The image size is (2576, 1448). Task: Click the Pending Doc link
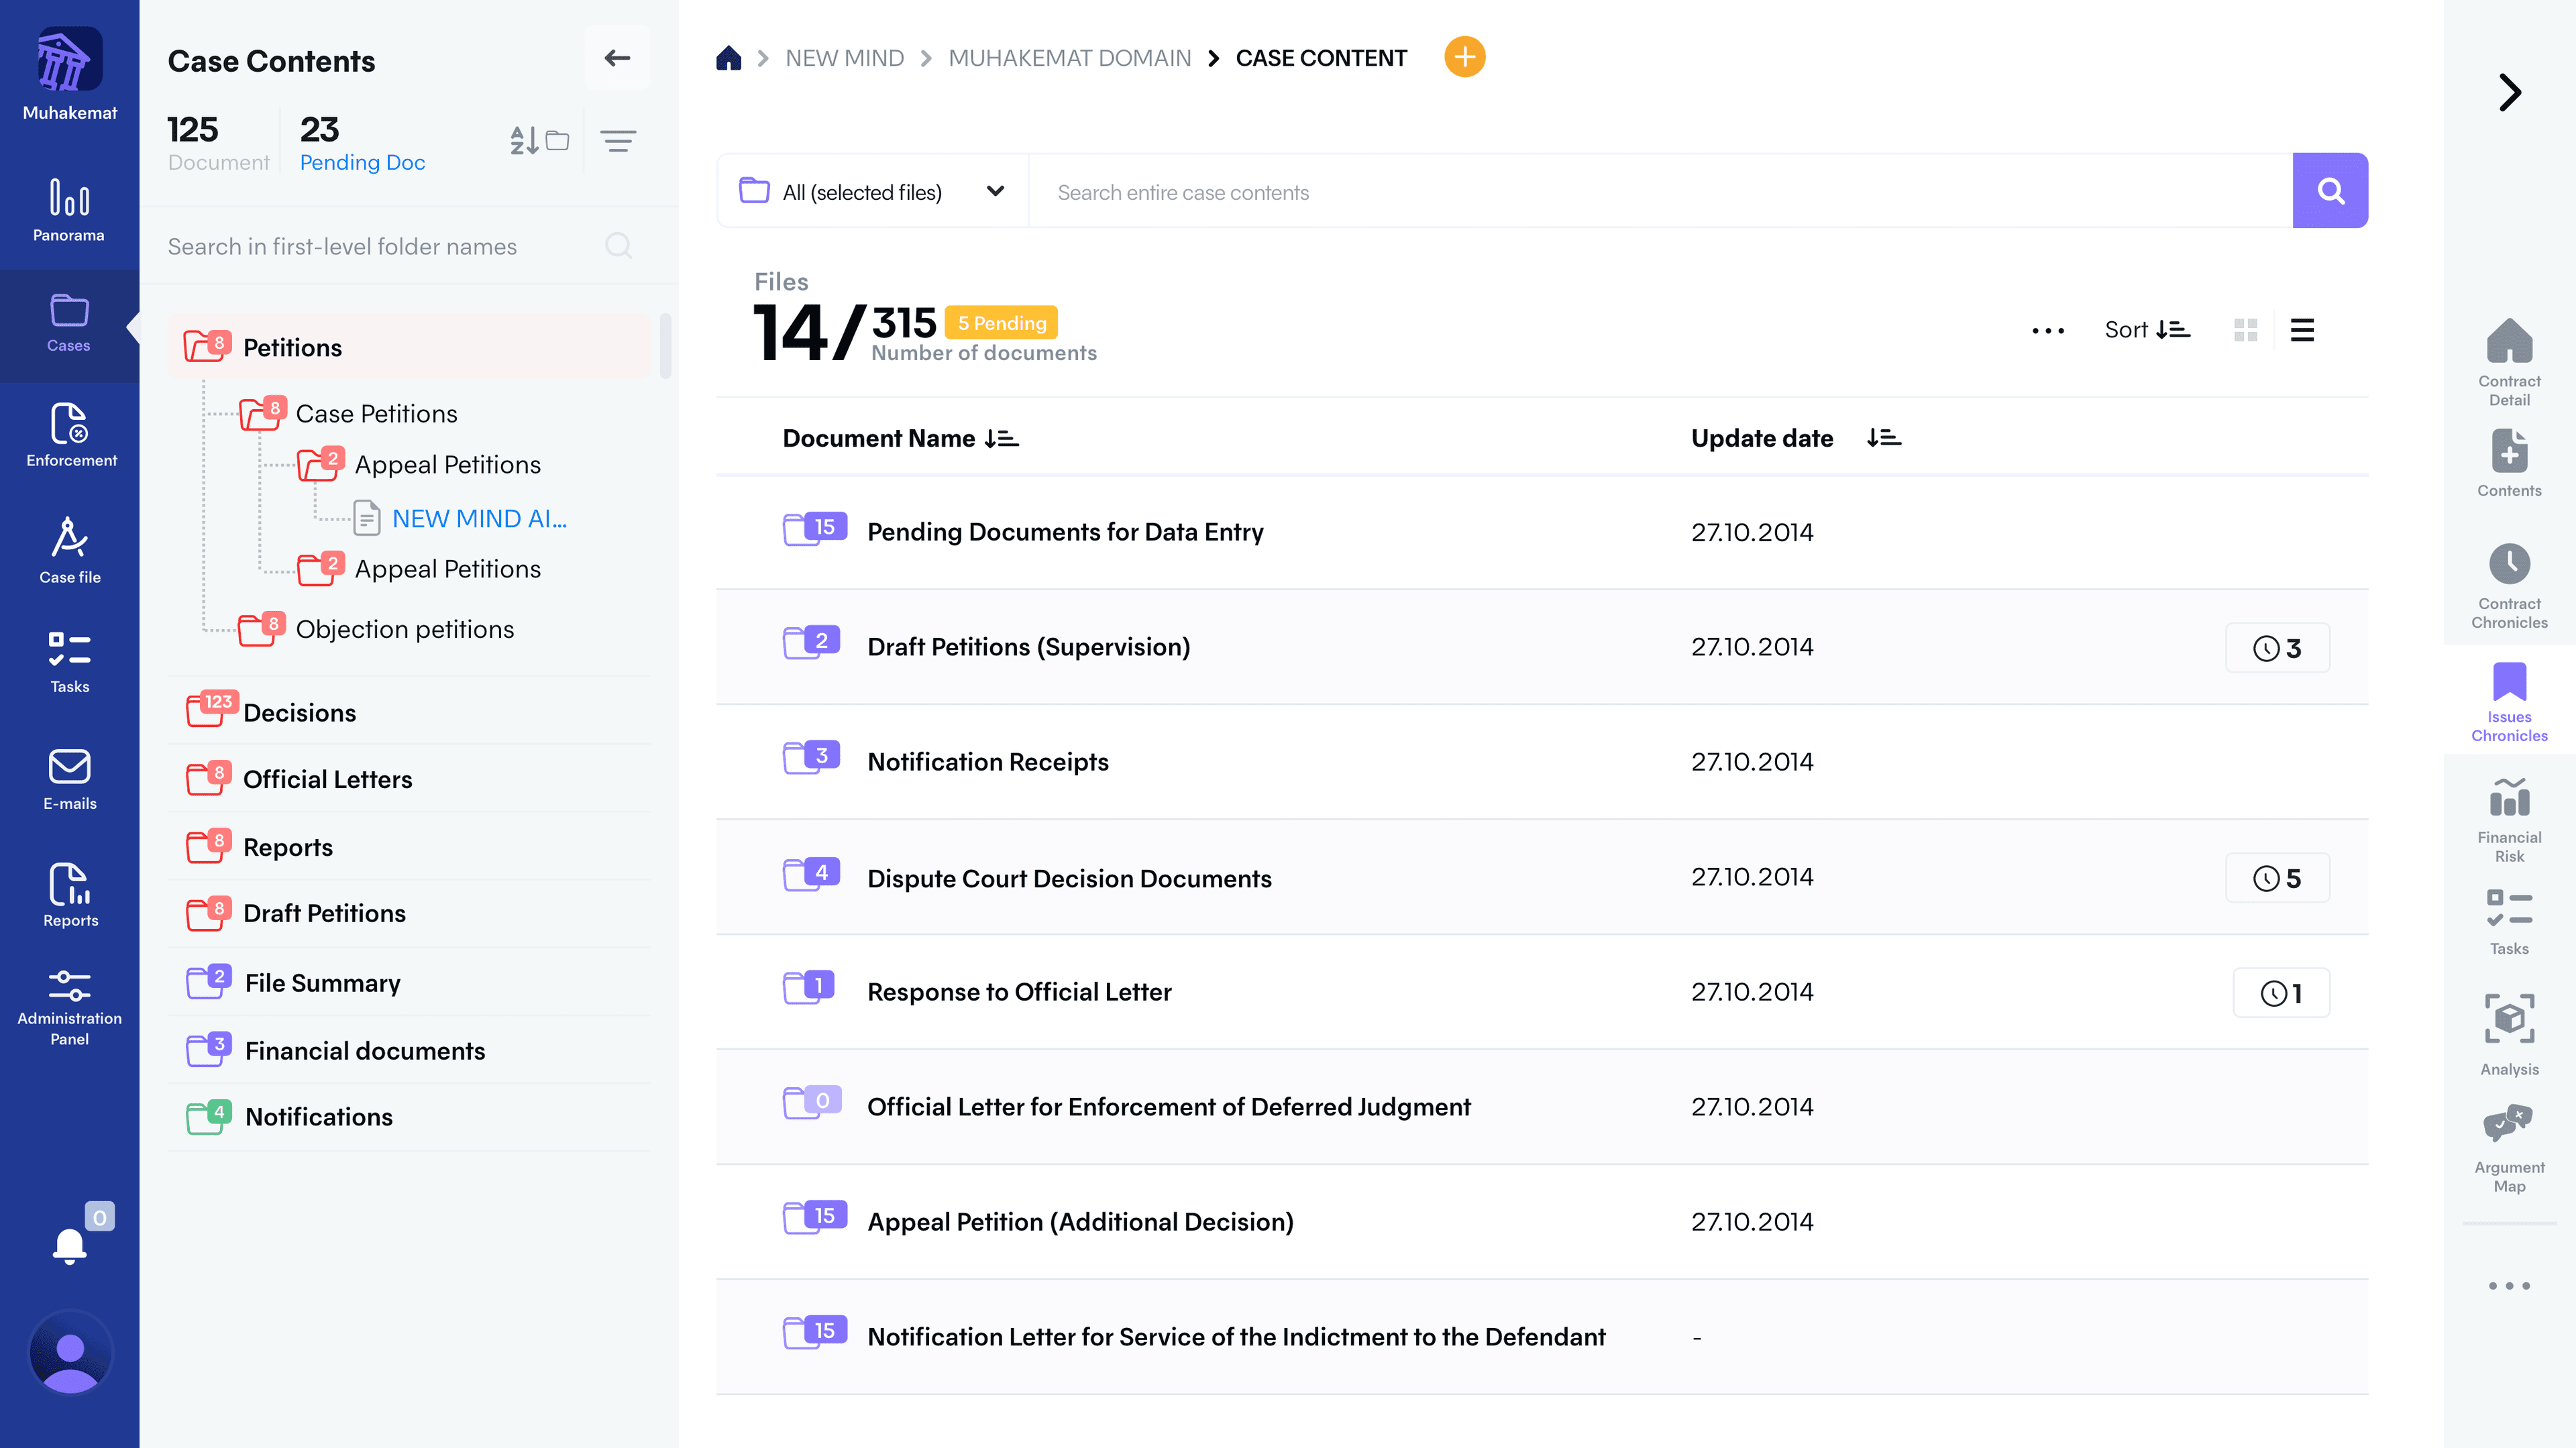pos(362,162)
